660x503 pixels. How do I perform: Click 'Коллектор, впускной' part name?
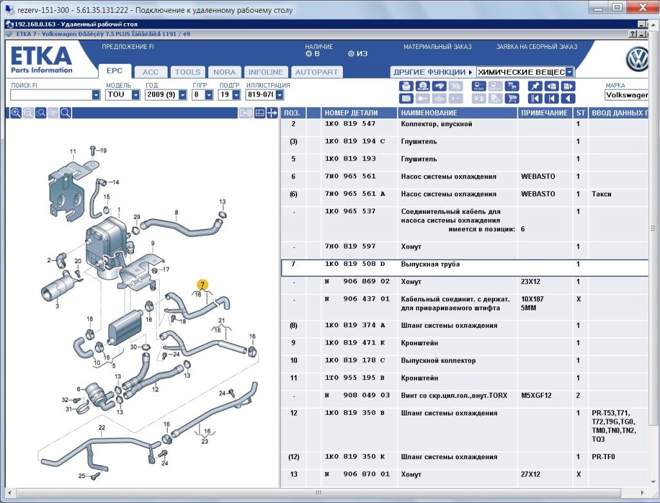[x=436, y=124]
